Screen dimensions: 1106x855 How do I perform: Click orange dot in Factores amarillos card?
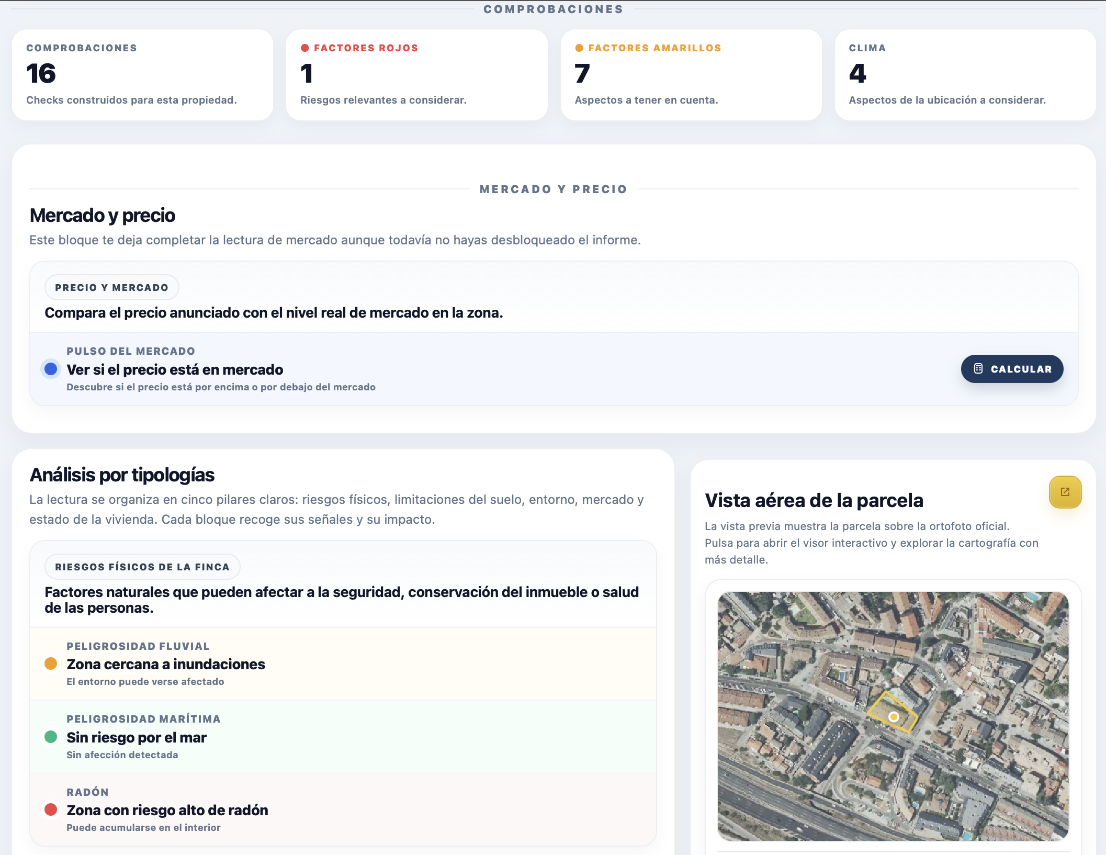(x=579, y=48)
